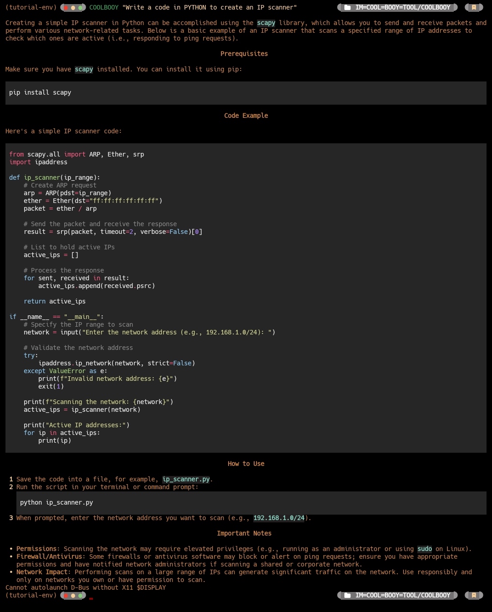Click the python ip_scanner.py command block
This screenshot has width=492, height=612.
click(251, 503)
